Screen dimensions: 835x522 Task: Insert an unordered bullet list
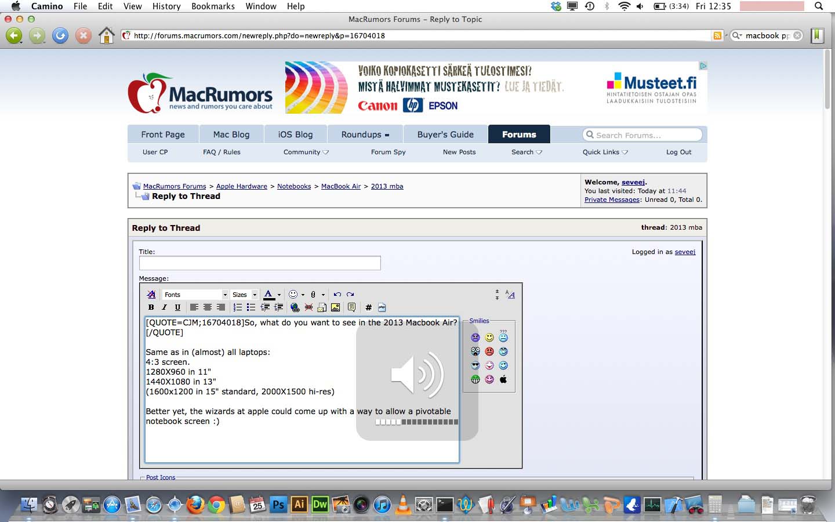tap(251, 307)
